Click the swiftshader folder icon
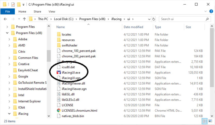The height and width of the screenshot is (125, 215). [59, 45]
